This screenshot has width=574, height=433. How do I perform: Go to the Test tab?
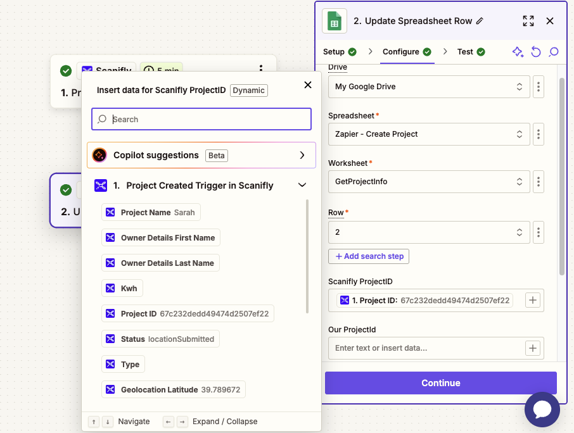coord(471,52)
